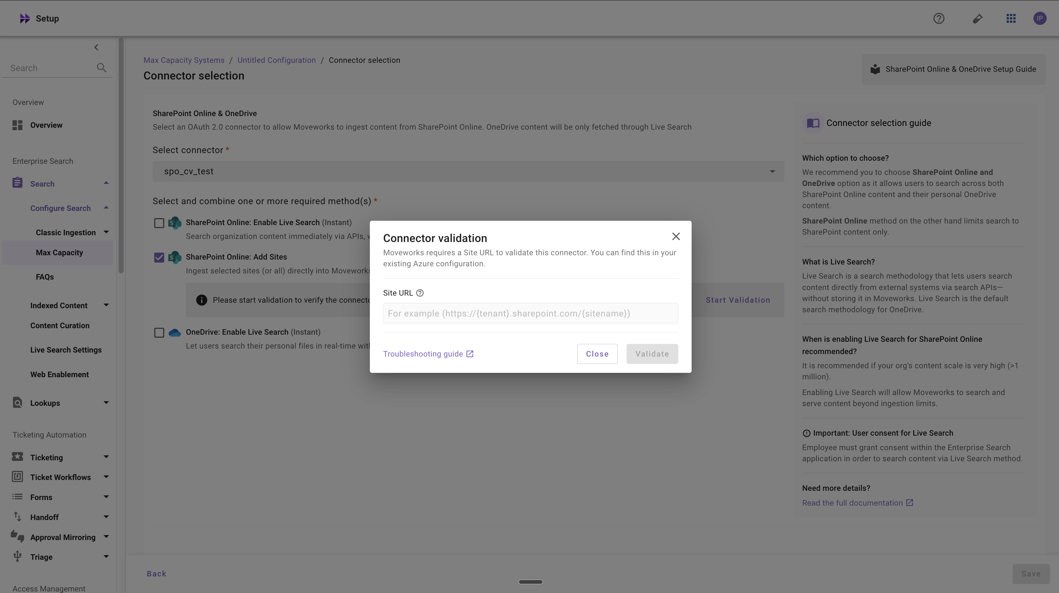This screenshot has height=593, width=1059.
Task: Click the Ticketing star icon
Action: [17, 457]
